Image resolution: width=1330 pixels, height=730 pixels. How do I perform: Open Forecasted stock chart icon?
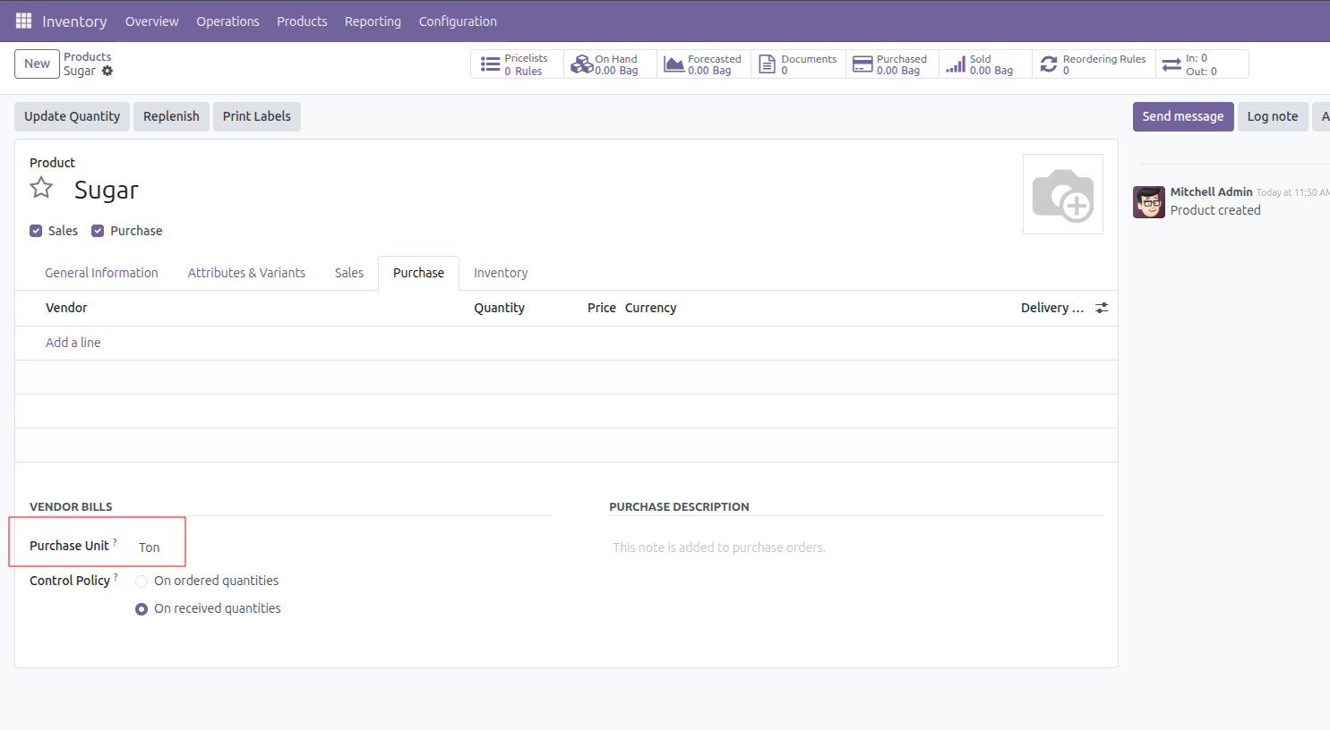pyautogui.click(x=674, y=64)
